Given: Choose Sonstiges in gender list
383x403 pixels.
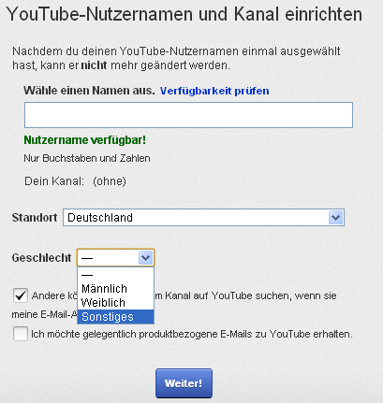Looking at the screenshot, I should (115, 317).
